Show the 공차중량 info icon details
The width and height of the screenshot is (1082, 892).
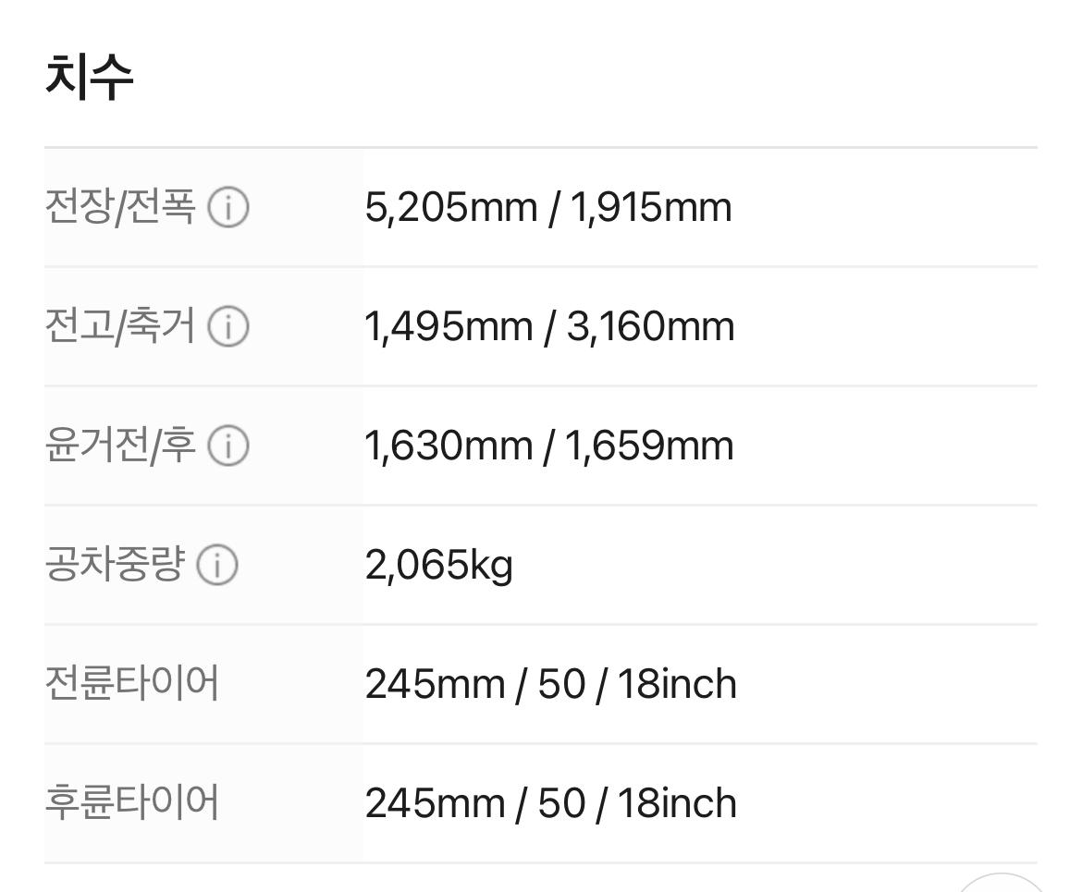[217, 565]
